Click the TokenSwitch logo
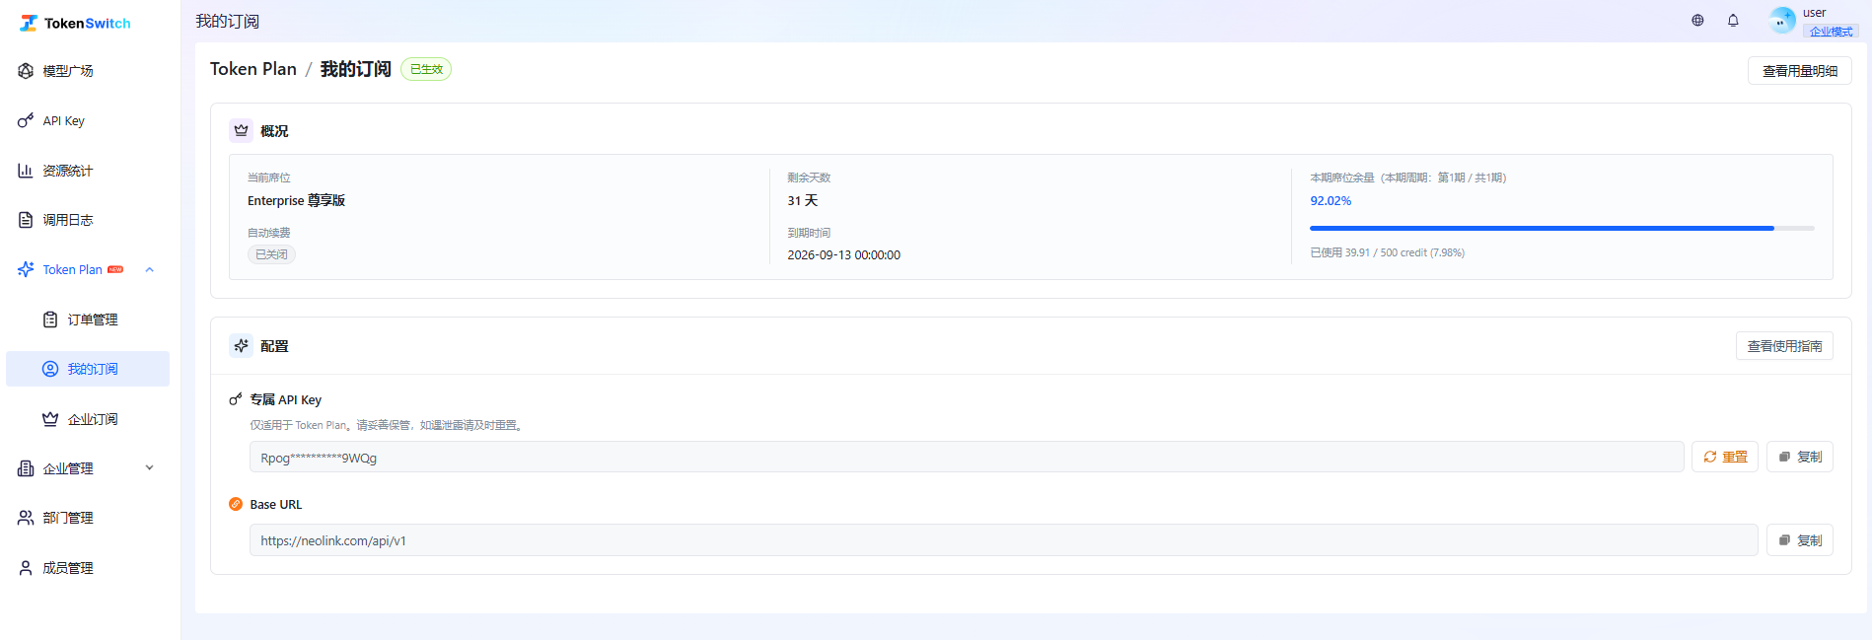Screen dimensions: 1872x640 pos(75,23)
